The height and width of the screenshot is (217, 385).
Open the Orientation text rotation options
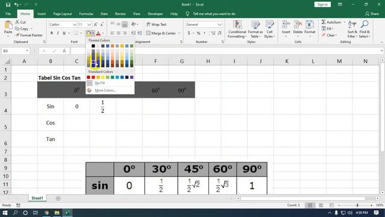[x=135, y=24]
